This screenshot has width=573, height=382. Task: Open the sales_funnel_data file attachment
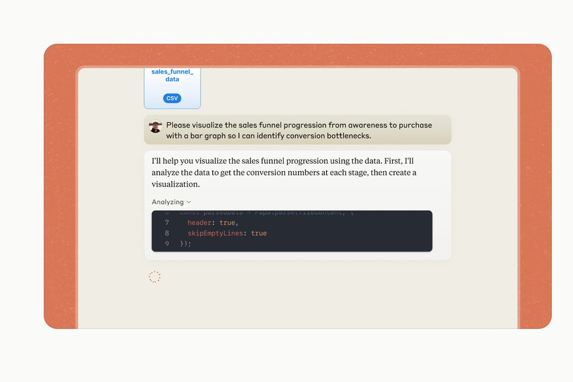tap(172, 88)
